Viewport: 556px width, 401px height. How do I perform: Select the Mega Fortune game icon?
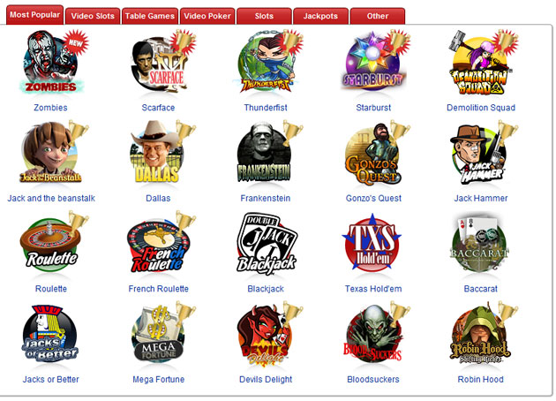(x=162, y=334)
